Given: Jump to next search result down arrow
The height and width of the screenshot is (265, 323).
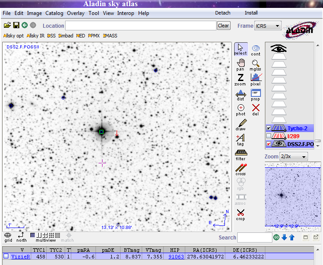Looking at the screenshot, I should click(x=284, y=237).
